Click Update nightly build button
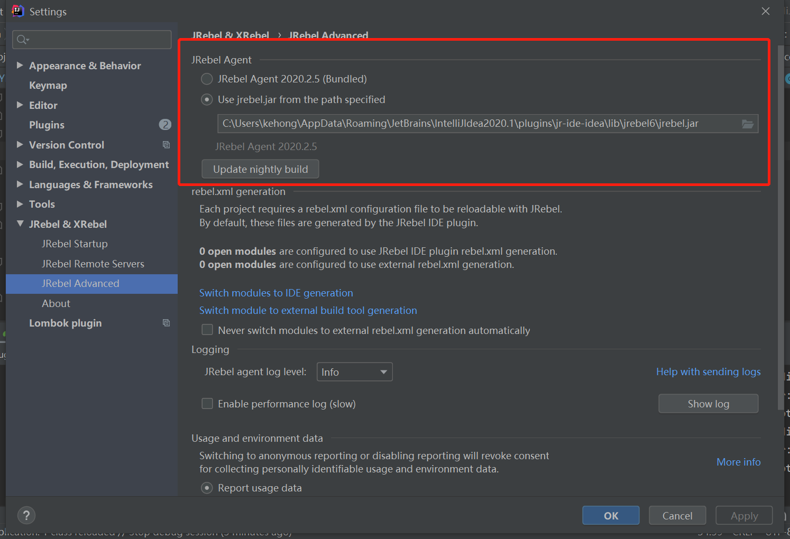Screen dimensions: 790x539 click(x=260, y=169)
